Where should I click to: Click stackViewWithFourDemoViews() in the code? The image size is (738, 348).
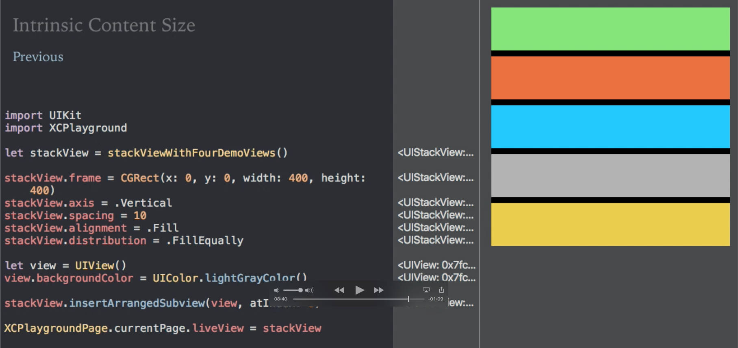198,153
